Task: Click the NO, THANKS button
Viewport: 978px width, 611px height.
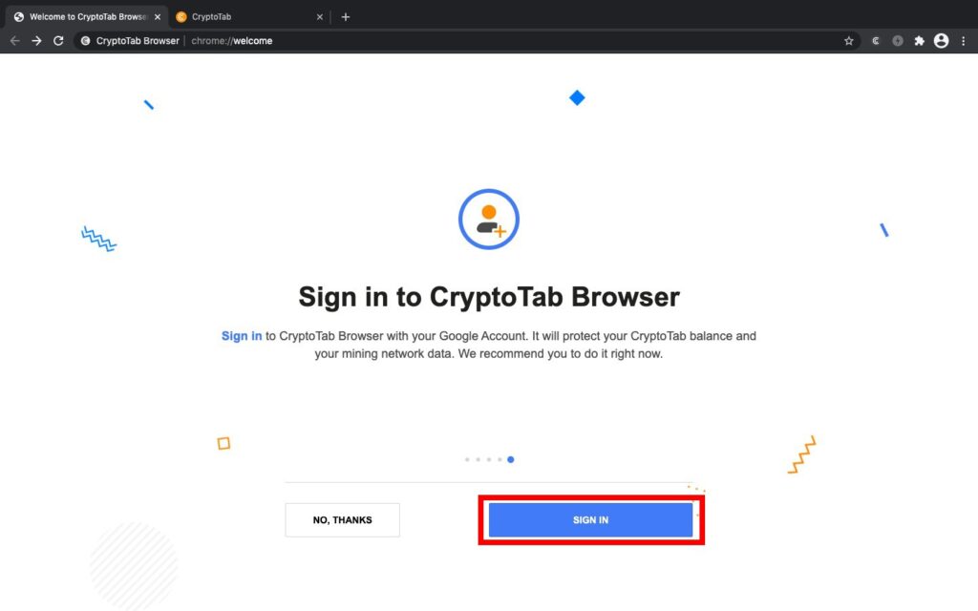Action: click(x=343, y=520)
